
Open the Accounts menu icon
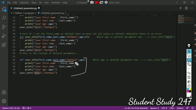pyautogui.click(x=4, y=92)
